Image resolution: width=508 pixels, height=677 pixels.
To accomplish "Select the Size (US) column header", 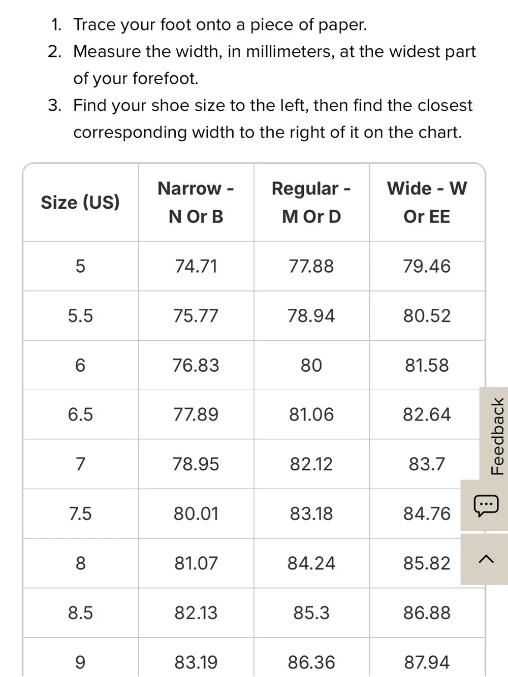I will [80, 202].
